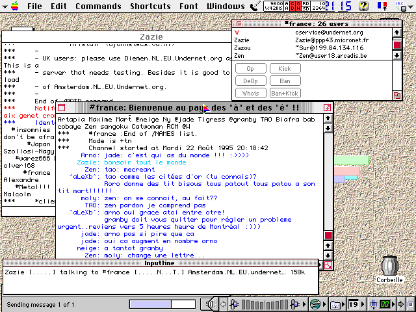The image size is (416, 312).
Task: Click the Whois button
Action: pos(251,93)
